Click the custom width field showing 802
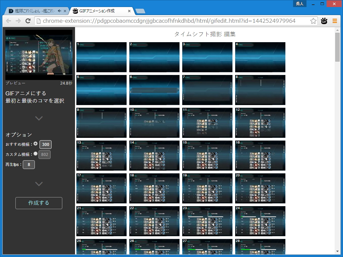This screenshot has width=343, height=257. (x=45, y=155)
